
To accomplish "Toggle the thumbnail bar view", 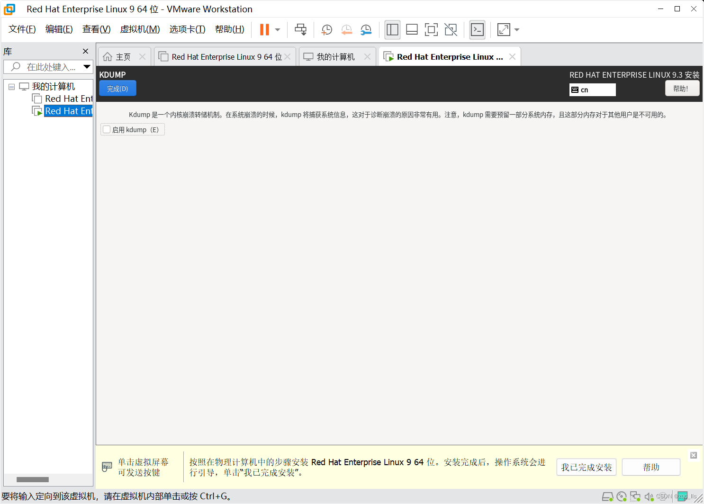I will [x=412, y=29].
